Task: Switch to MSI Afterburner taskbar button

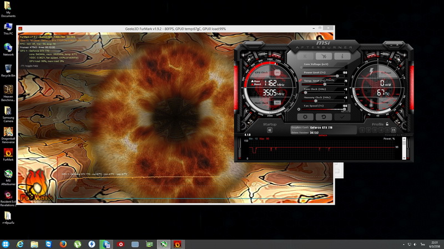Action: pos(164,244)
